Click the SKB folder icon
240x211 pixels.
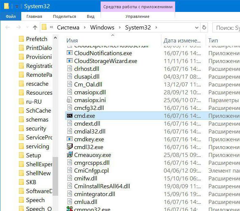tap(22, 182)
